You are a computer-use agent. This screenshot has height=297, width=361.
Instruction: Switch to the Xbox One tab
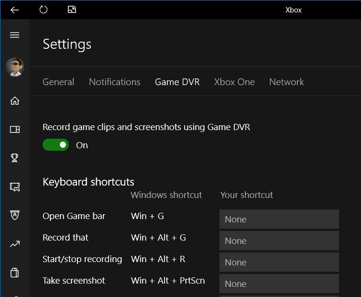coord(234,82)
